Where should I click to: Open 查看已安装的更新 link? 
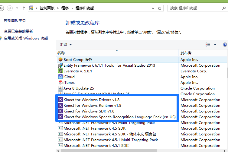[x=18, y=31]
